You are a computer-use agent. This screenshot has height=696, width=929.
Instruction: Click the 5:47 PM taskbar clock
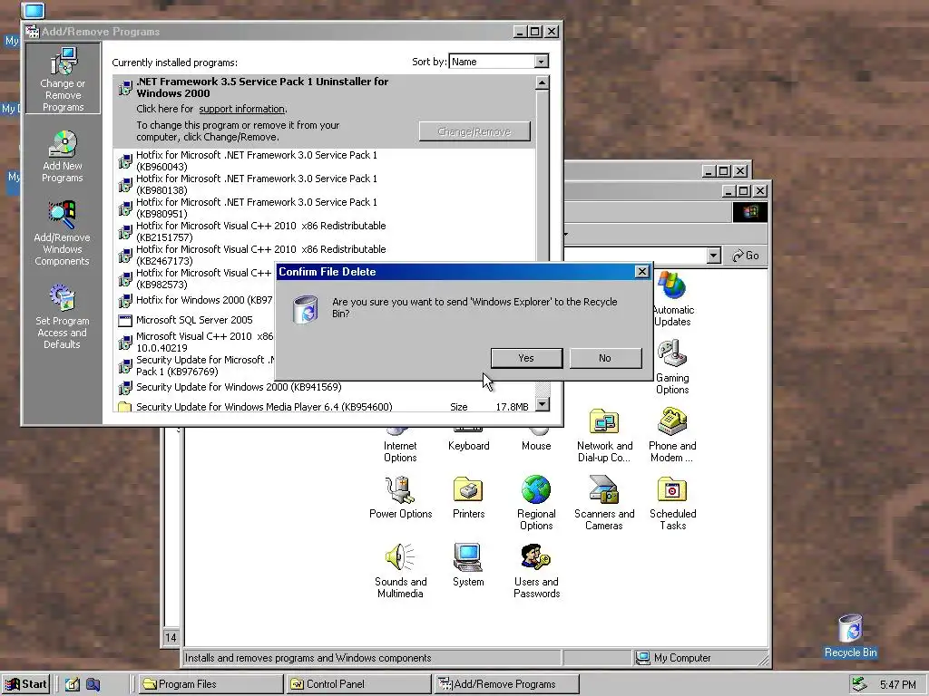897,685
